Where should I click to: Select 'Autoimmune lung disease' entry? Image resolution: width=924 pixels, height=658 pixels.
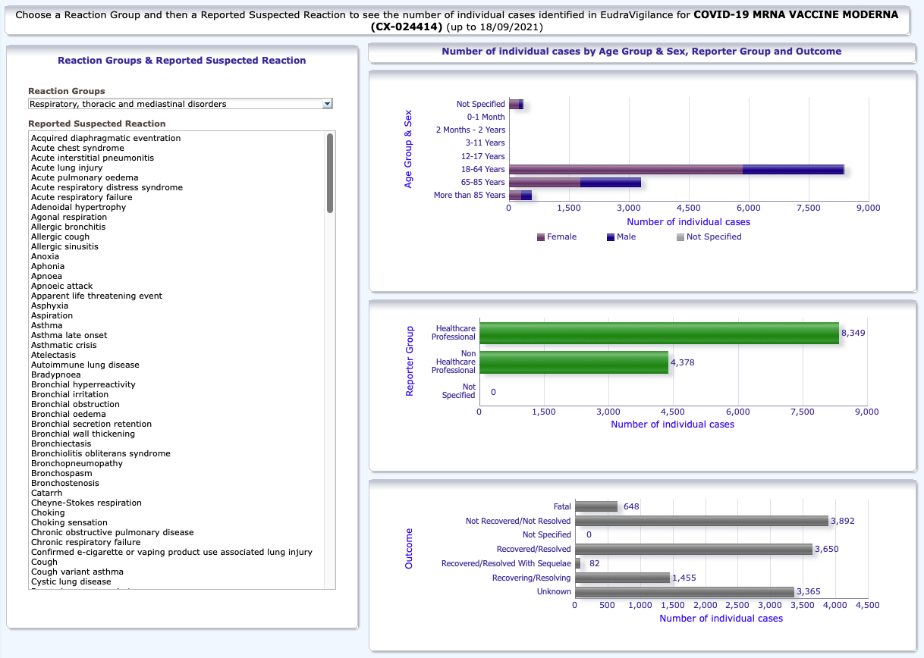pos(85,365)
